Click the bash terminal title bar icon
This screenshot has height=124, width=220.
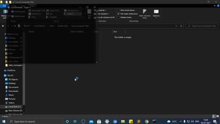point(9,7)
